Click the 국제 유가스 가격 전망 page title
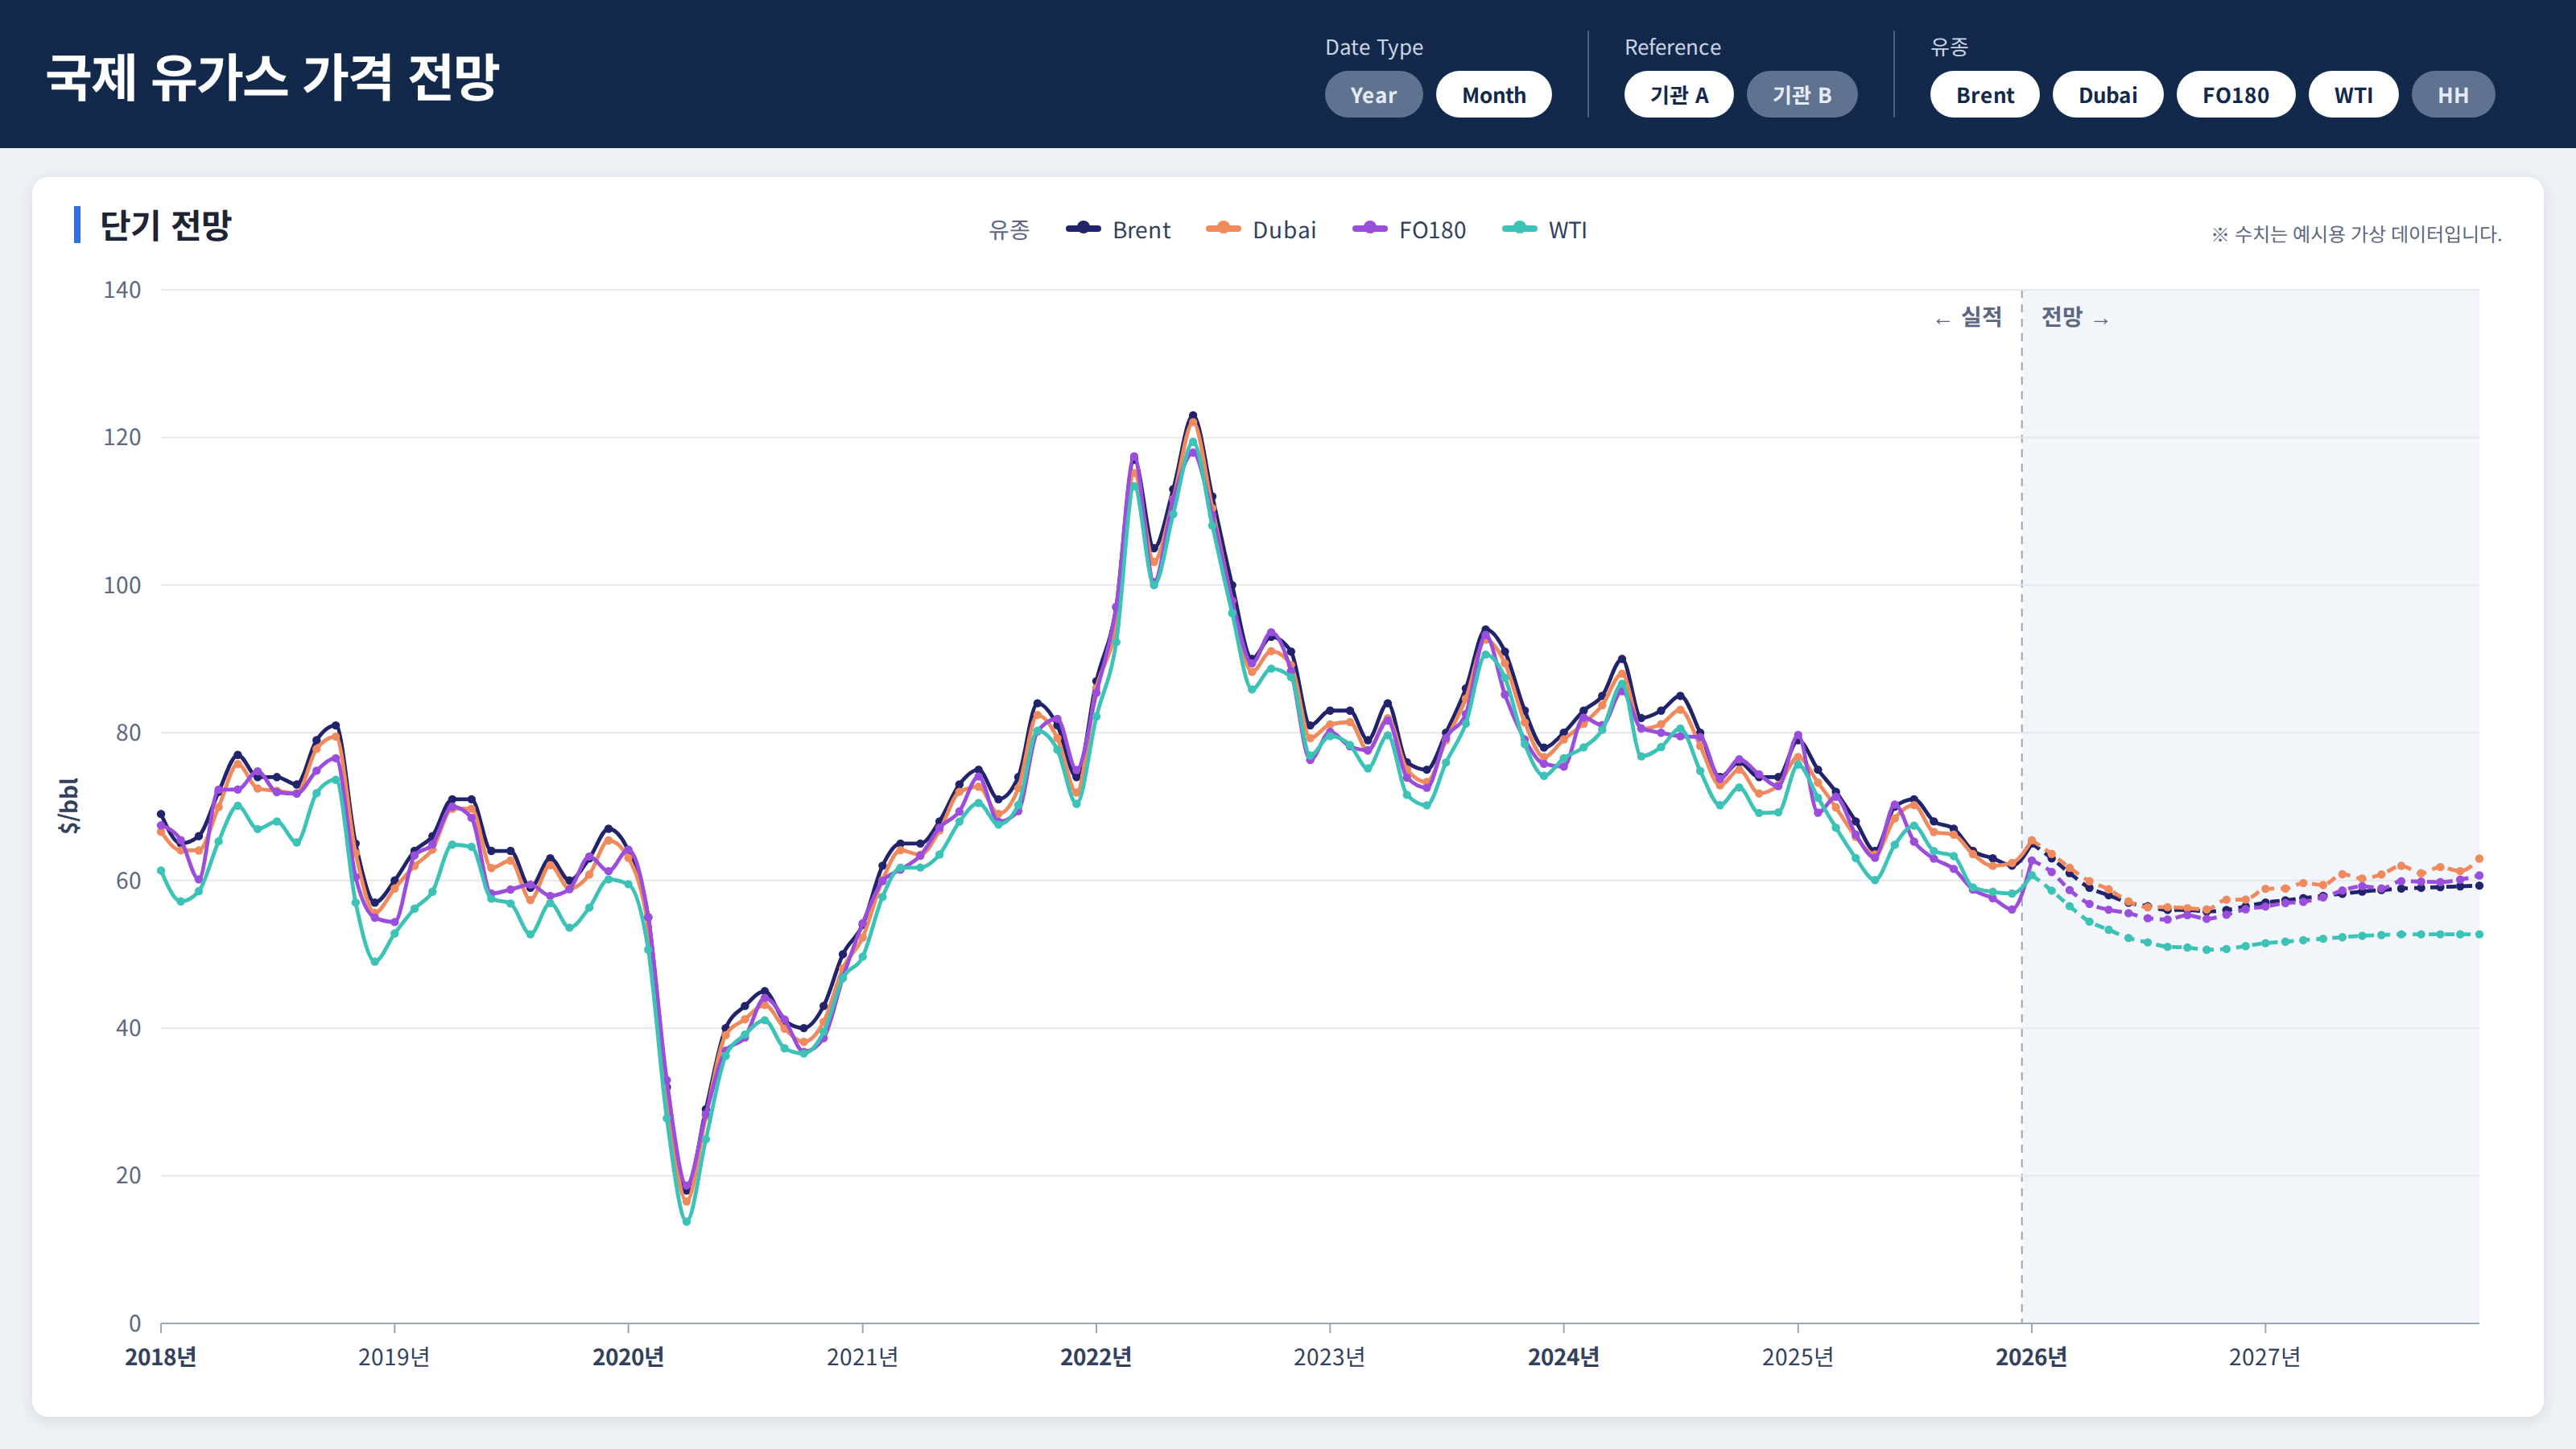 (272, 77)
